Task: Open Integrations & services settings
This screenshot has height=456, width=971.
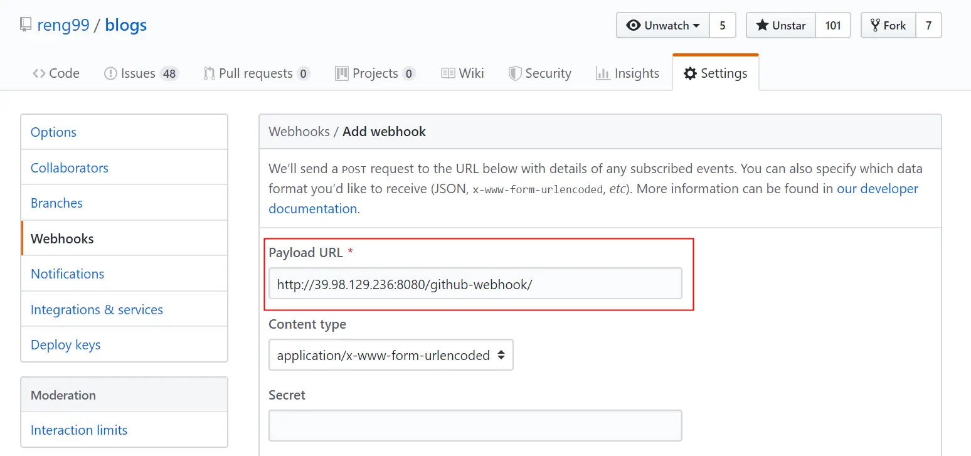Action: click(124, 309)
